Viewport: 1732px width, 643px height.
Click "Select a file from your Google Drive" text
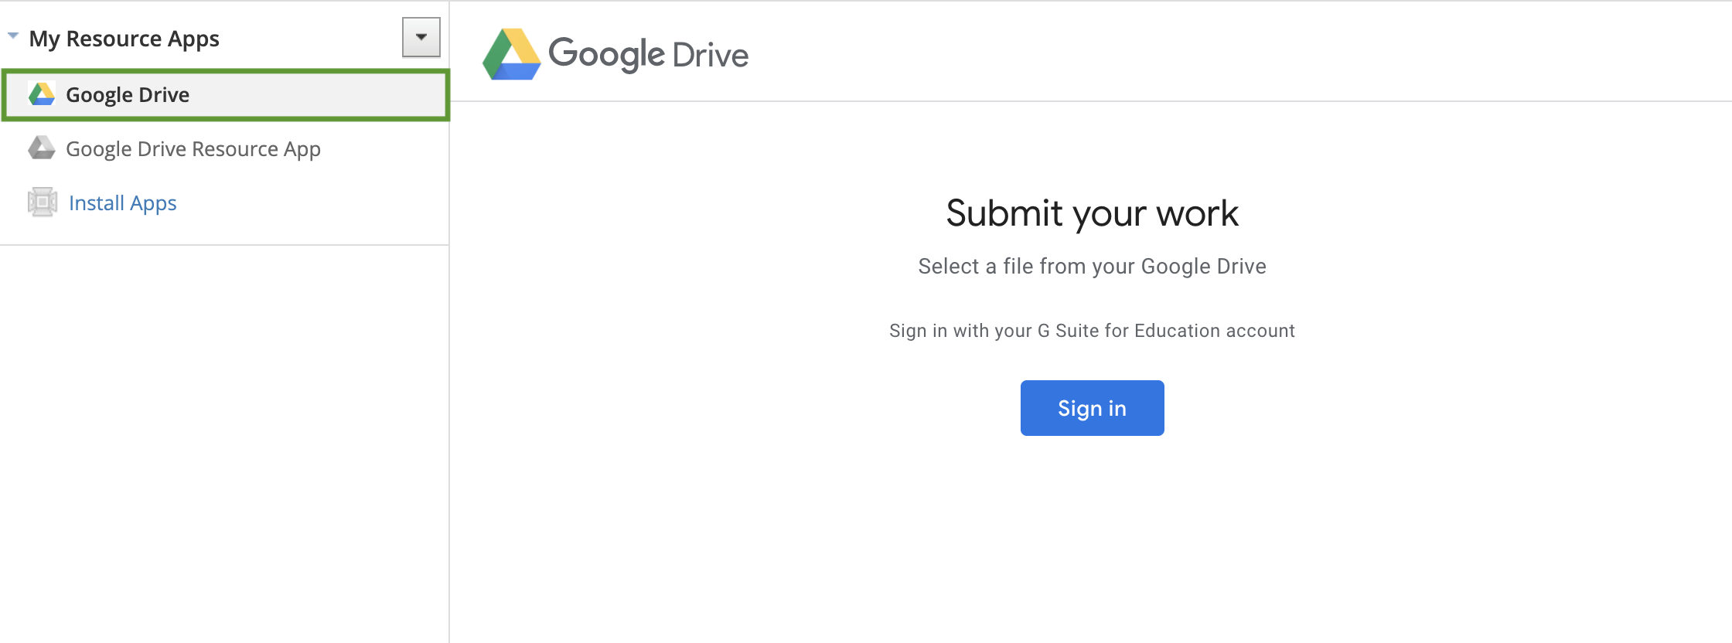(x=1092, y=267)
